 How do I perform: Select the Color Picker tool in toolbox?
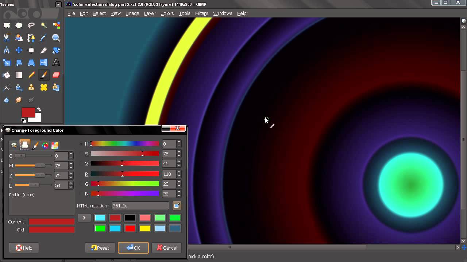[44, 37]
